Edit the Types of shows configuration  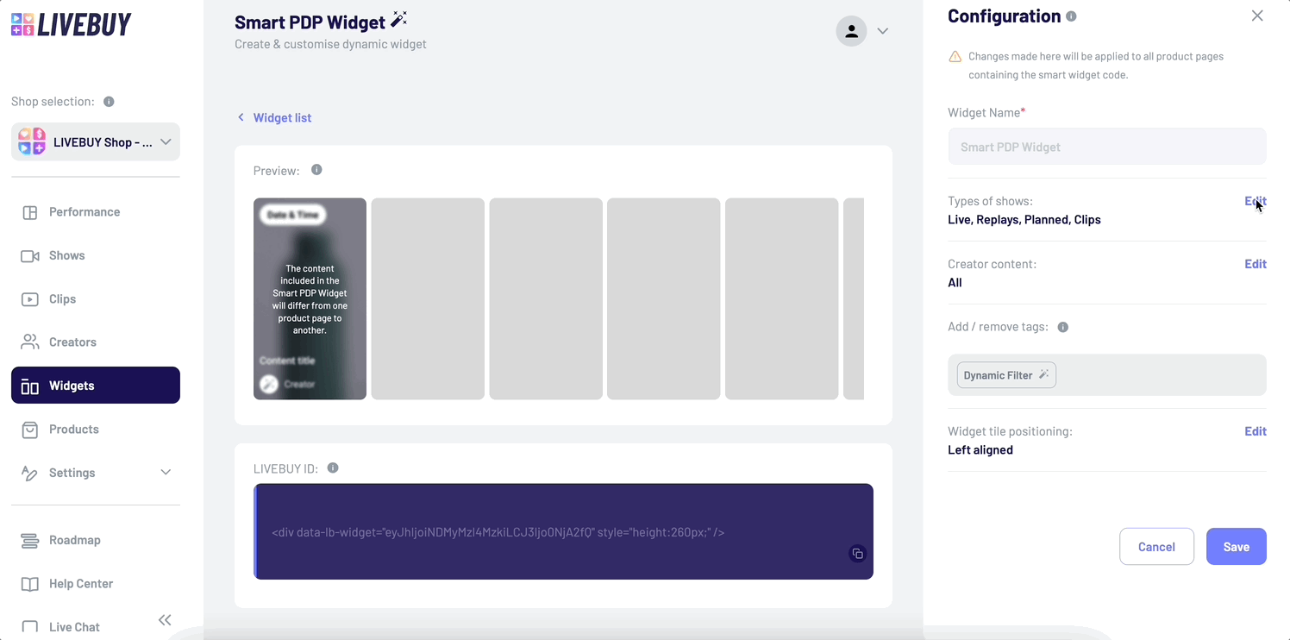click(x=1256, y=200)
